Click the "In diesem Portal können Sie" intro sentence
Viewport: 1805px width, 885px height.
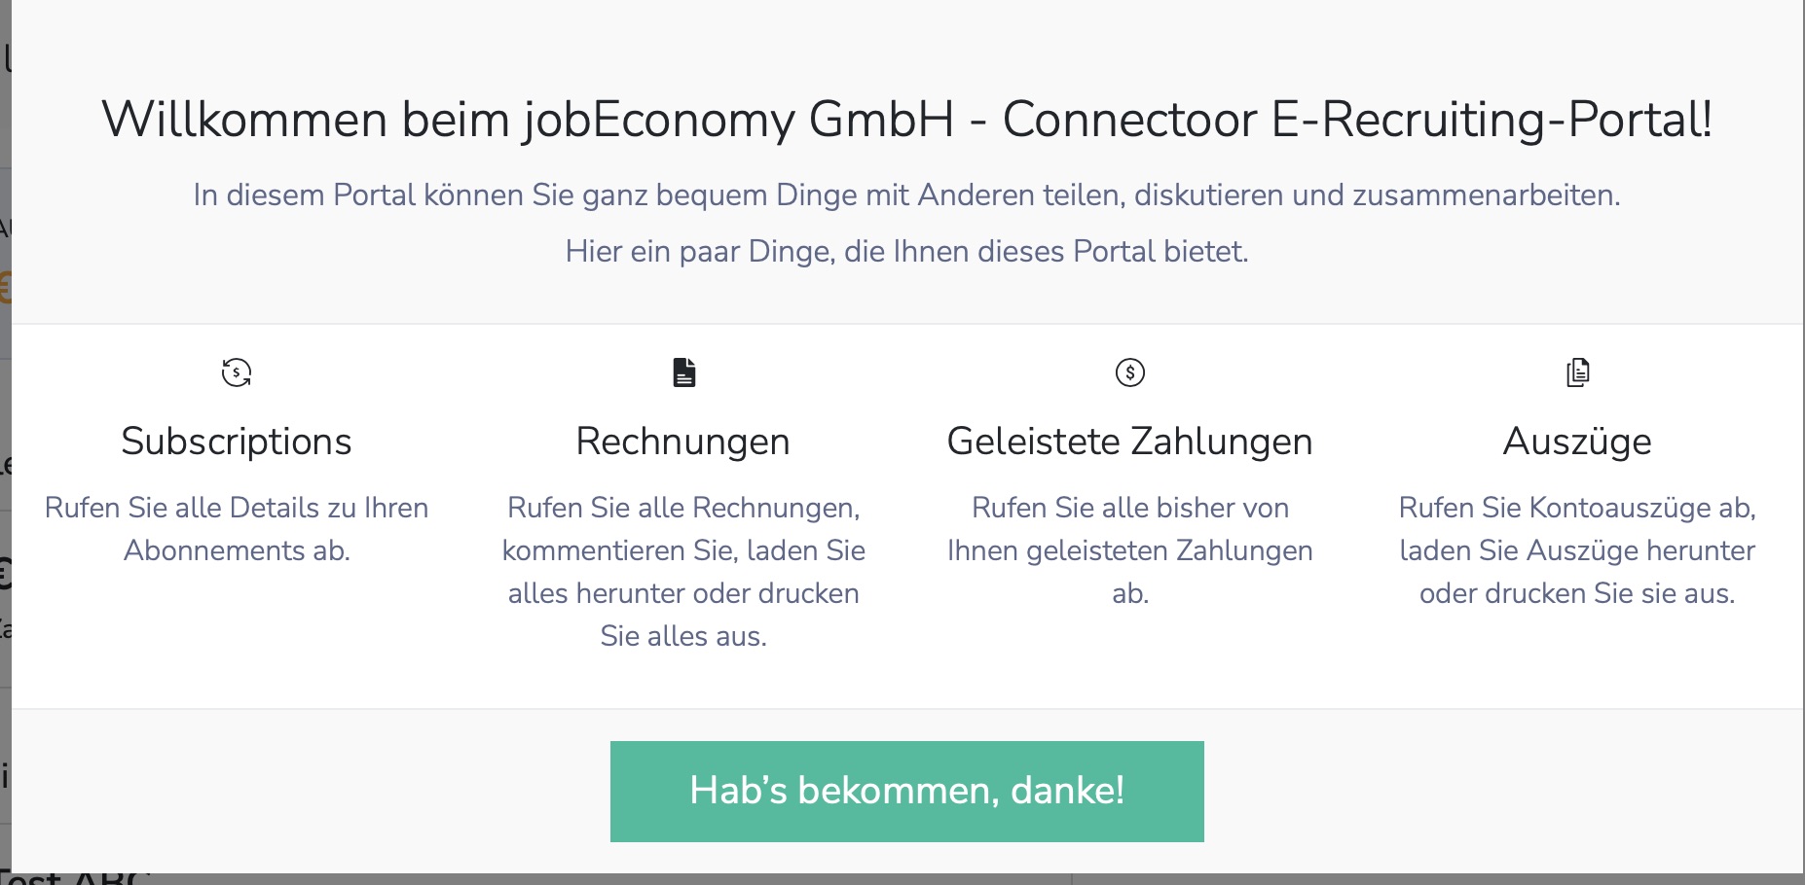click(x=907, y=195)
